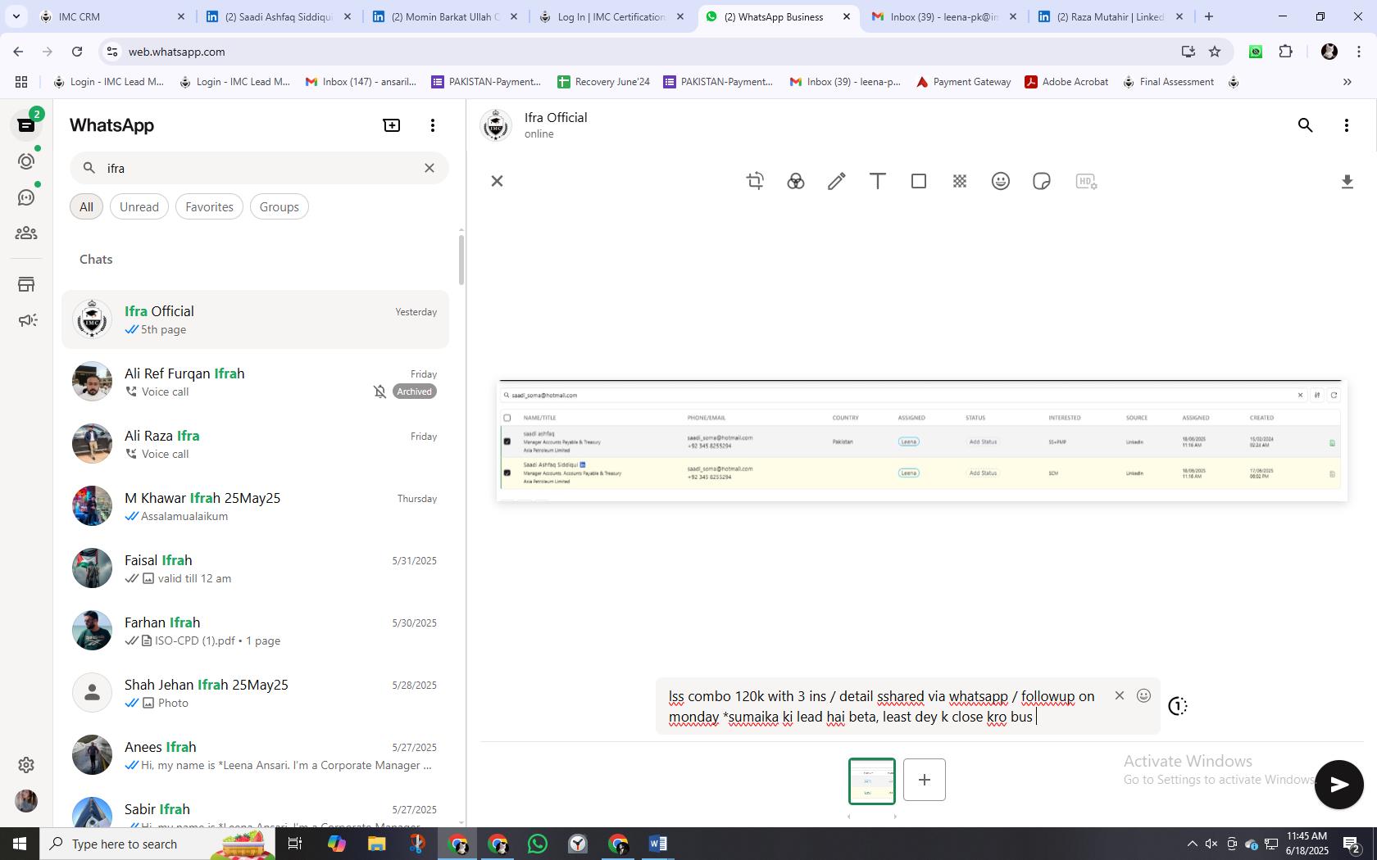The width and height of the screenshot is (1377, 860).
Task: Open Channels from left sidebar
Action: tap(26, 197)
